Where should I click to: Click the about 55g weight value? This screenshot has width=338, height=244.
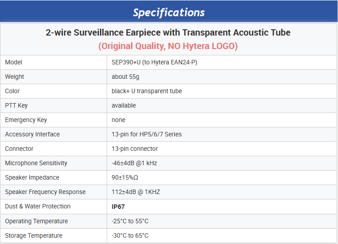coord(126,77)
